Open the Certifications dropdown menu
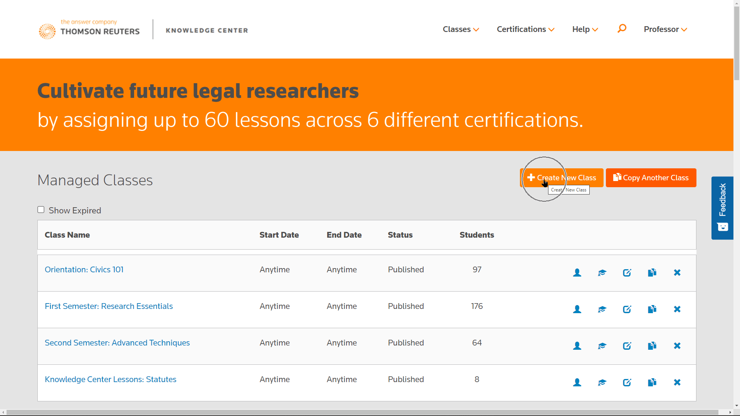This screenshot has width=740, height=416. [525, 29]
